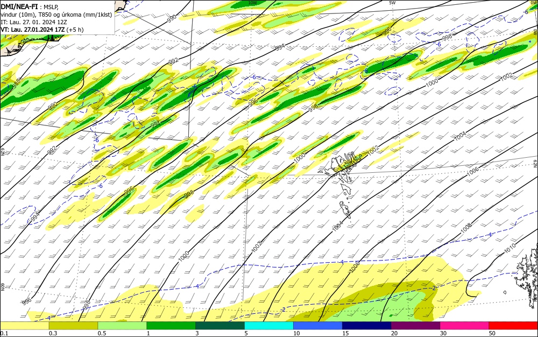Viewport: 538px width, 337px height.
Task: Click the 'DMI/NEA-FI : MSLP,' title line
Action: pyautogui.click(x=30, y=7)
